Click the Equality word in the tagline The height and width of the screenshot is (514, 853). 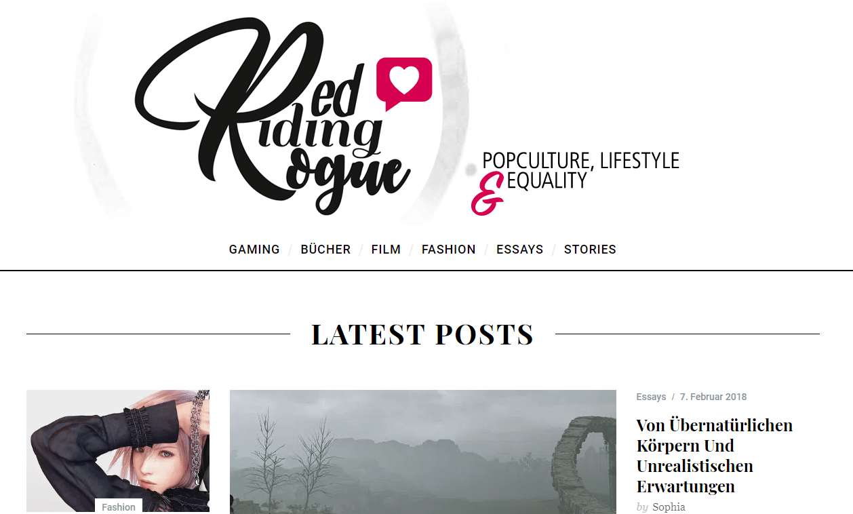tap(547, 181)
